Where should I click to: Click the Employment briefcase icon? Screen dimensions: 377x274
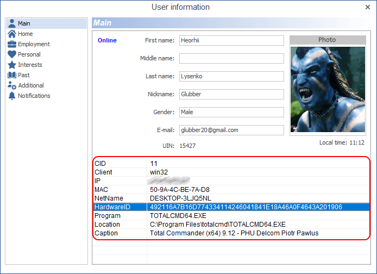(x=12, y=44)
